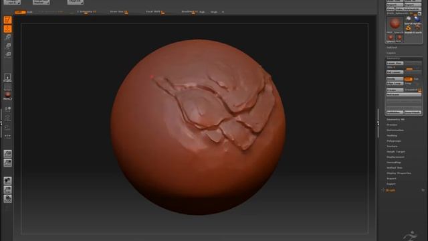Adjust the Draw Size slider
Screen dimensions: 428x241
119,12
